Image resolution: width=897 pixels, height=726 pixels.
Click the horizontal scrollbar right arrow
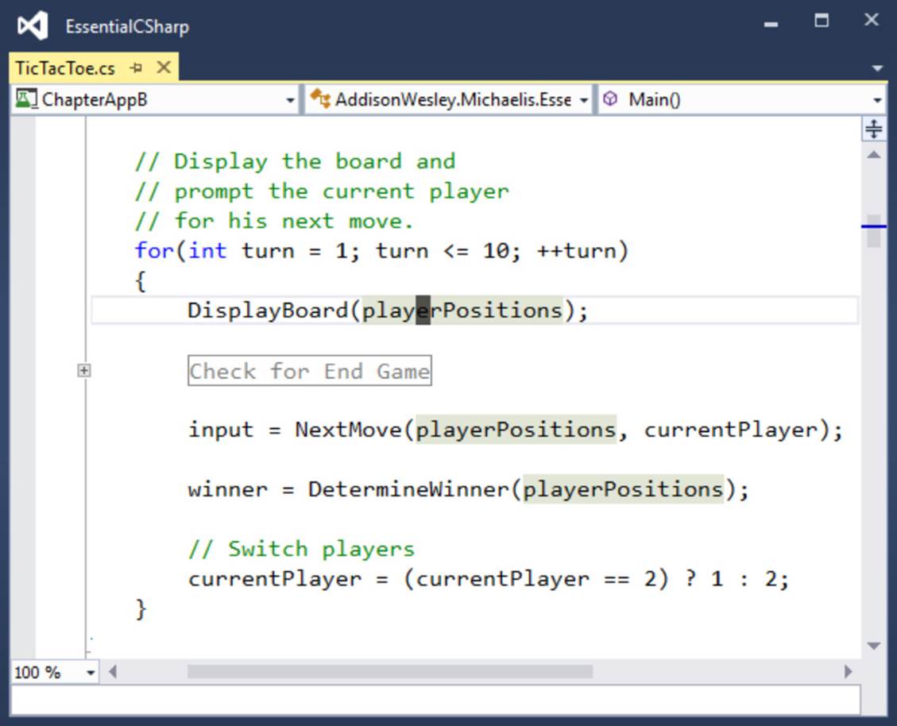point(849,672)
